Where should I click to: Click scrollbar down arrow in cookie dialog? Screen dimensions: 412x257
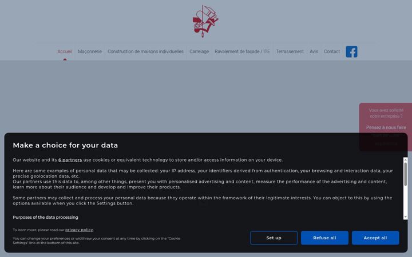pos(406,217)
